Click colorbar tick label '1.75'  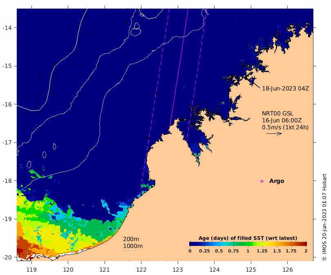pyautogui.click(x=291, y=251)
